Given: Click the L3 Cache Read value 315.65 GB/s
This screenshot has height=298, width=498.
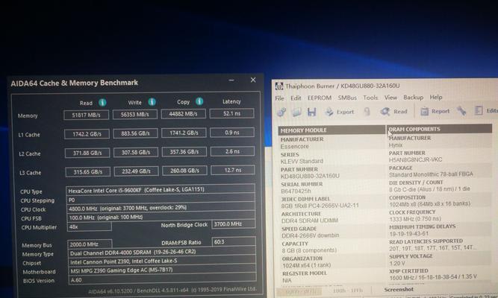Looking at the screenshot, I should (x=87, y=172).
